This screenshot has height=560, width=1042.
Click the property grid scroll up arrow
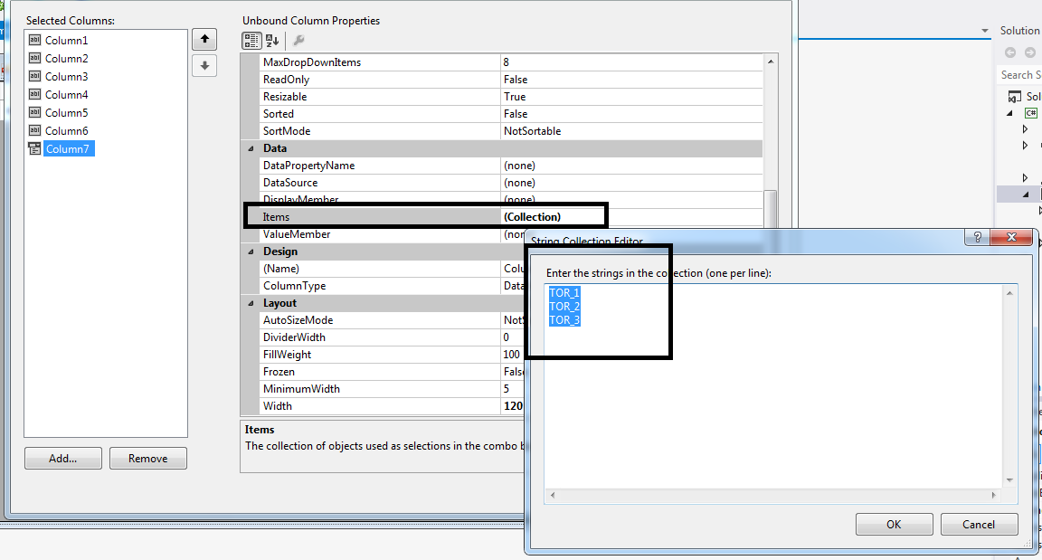pyautogui.click(x=771, y=62)
